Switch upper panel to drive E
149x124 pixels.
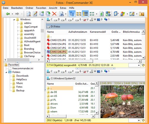tap(64, 19)
